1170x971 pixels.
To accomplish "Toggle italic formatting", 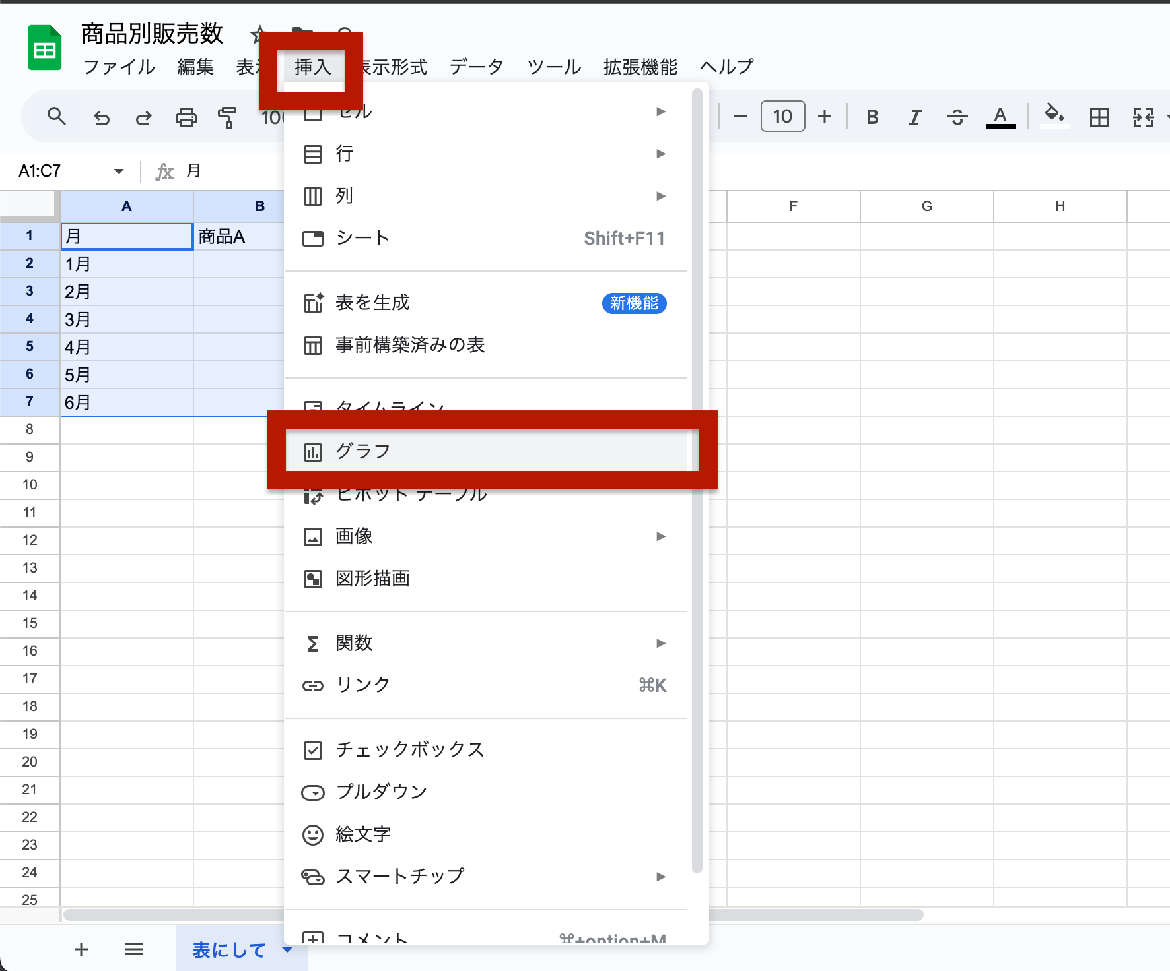I will (914, 117).
